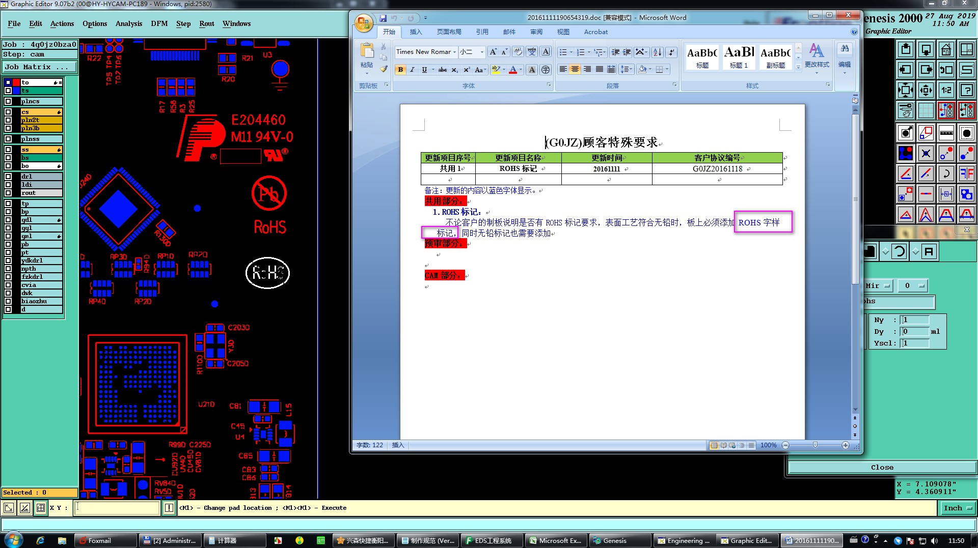The image size is (978, 548).
Task: Toggle checkbox for layer mpth
Action: coord(8,269)
